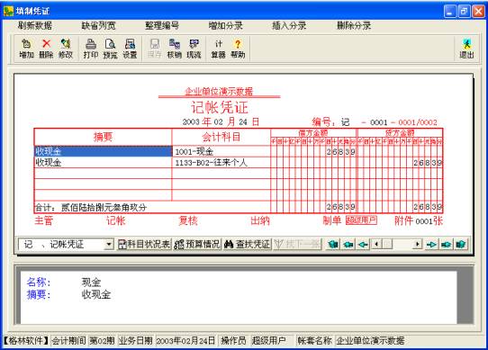
Task: Click the voucher navigation scrollbar thumb
Action: pos(387,244)
